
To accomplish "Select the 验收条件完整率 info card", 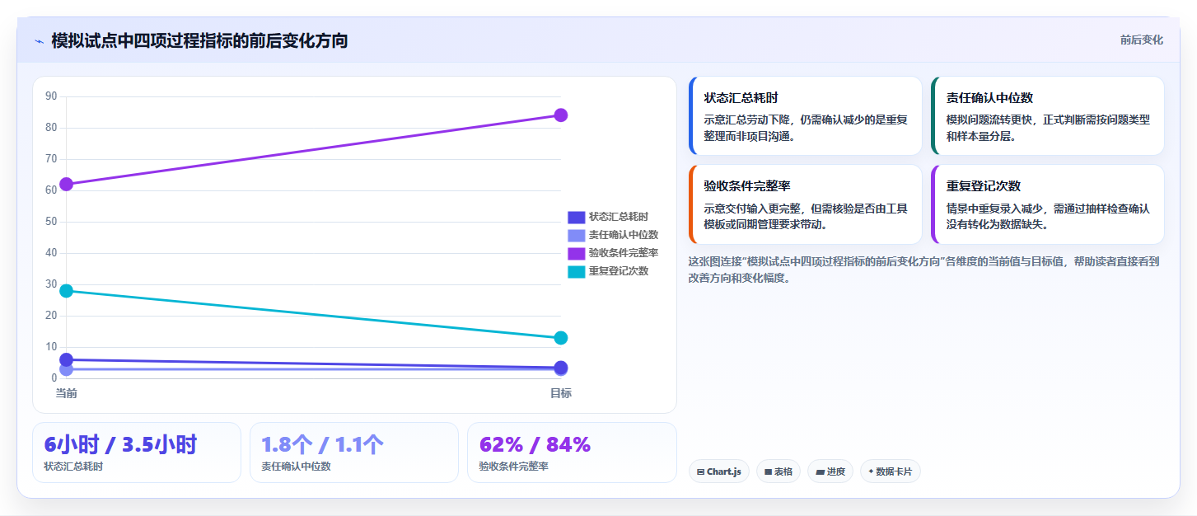I will [x=805, y=204].
